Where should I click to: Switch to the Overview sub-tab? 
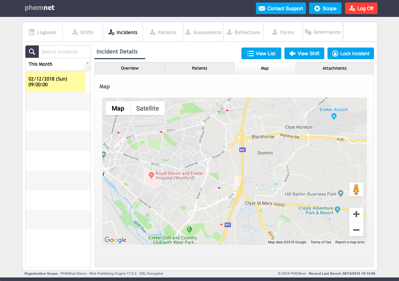130,68
